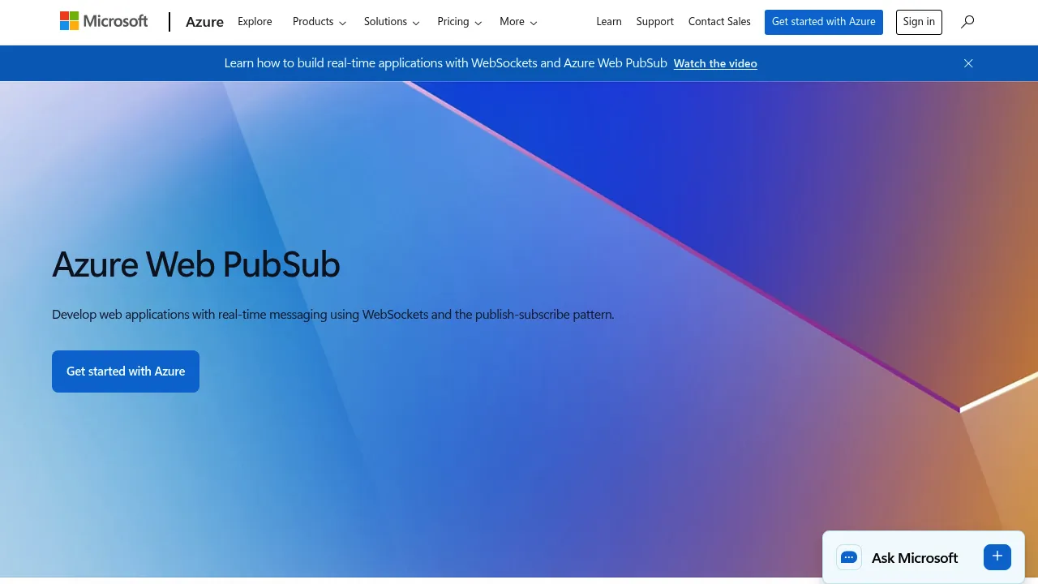The height and width of the screenshot is (584, 1038).
Task: Open the Learn navigation link
Action: pyautogui.click(x=609, y=22)
